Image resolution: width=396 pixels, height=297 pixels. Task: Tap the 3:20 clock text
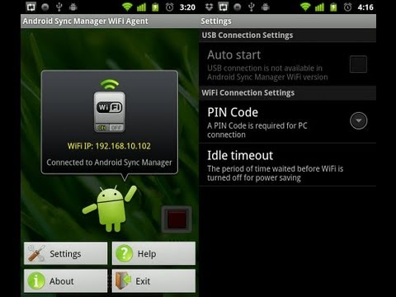coord(187,7)
